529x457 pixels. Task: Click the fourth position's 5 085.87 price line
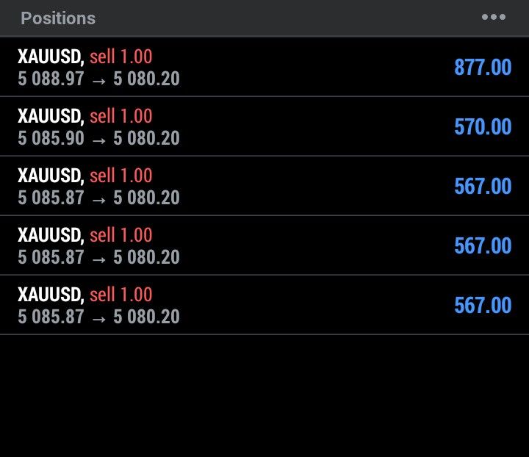click(x=98, y=257)
